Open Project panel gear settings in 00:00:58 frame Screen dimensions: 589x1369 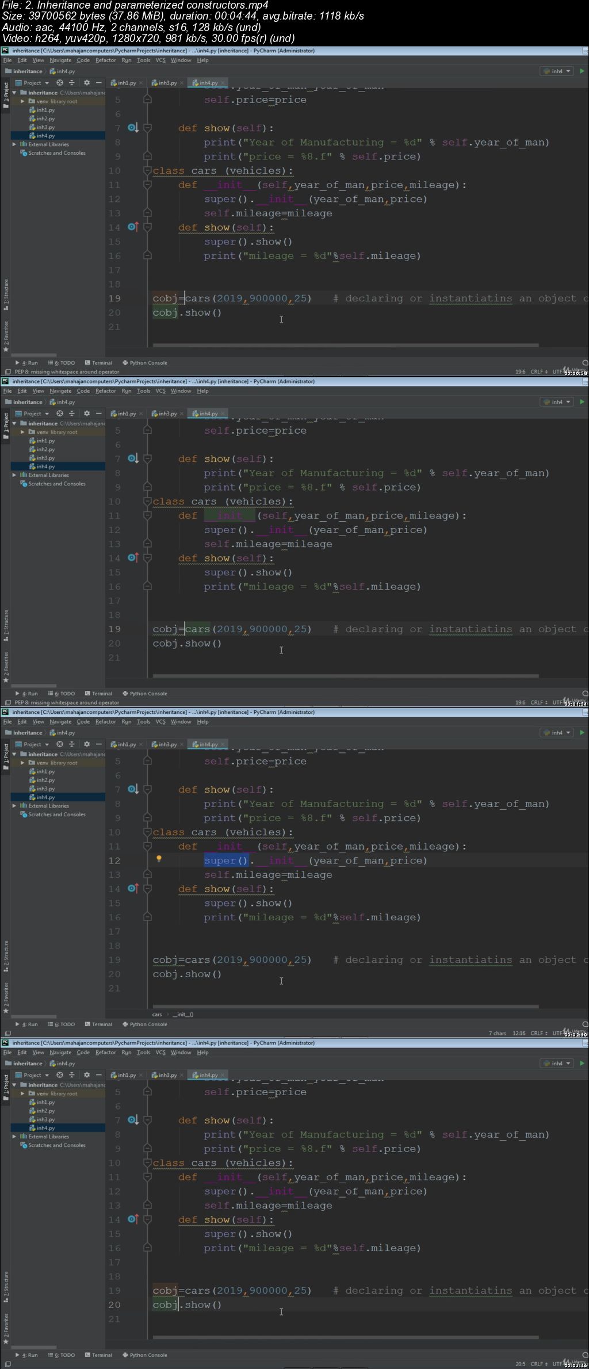click(87, 83)
